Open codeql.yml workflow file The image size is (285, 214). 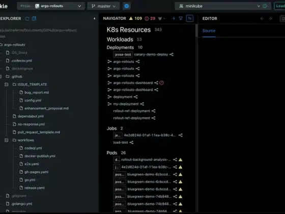point(33,148)
